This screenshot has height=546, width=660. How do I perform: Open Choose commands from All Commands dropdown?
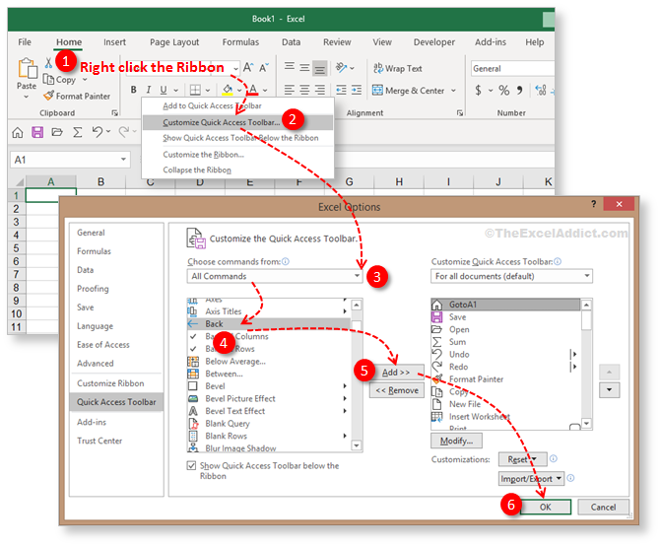tap(275, 276)
